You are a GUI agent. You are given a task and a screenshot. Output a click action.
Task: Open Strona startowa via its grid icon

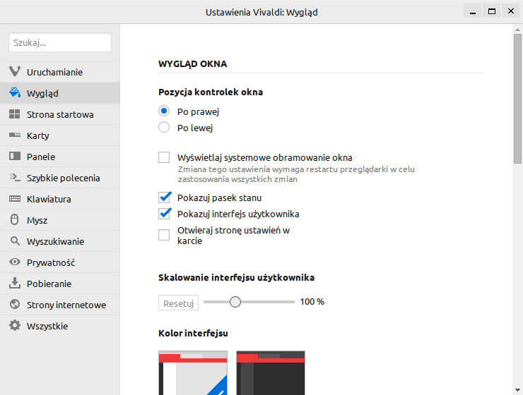click(15, 114)
